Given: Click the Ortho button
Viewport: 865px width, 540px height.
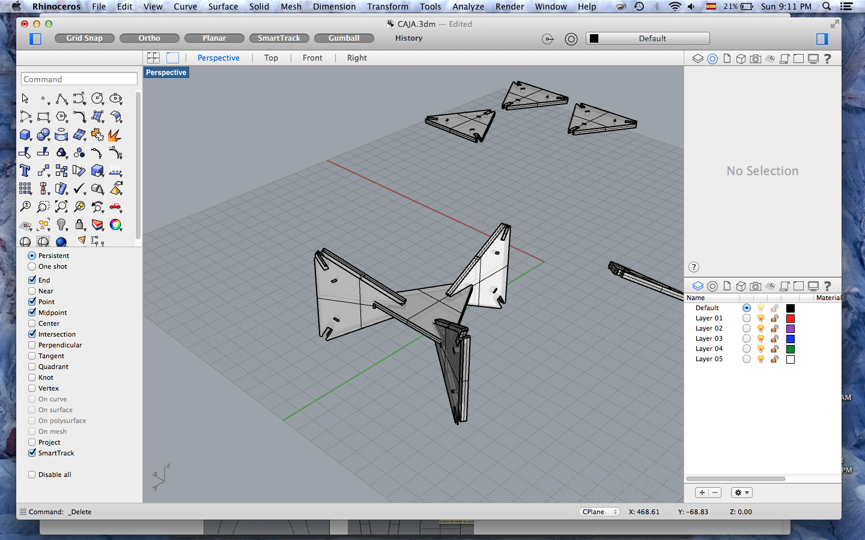Looking at the screenshot, I should (149, 38).
